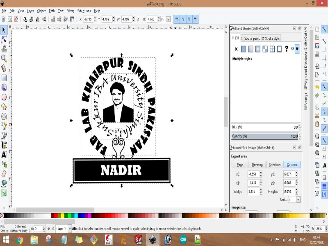Adjust the Opacity percentage slider

[264, 136]
